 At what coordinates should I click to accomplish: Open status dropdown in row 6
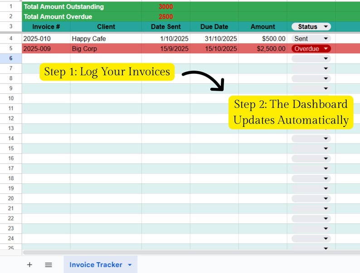(x=311, y=58)
